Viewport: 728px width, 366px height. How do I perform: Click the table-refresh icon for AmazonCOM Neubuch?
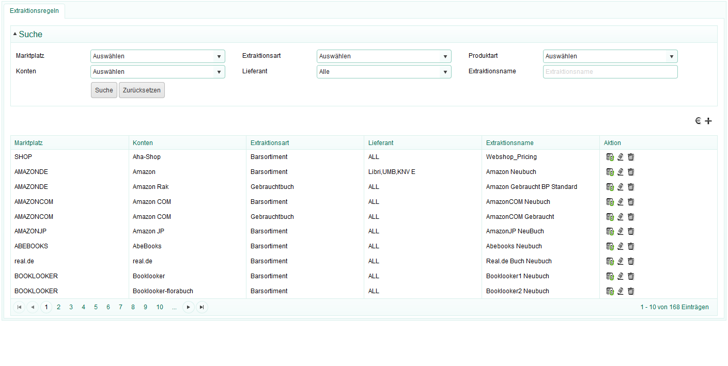coord(610,202)
